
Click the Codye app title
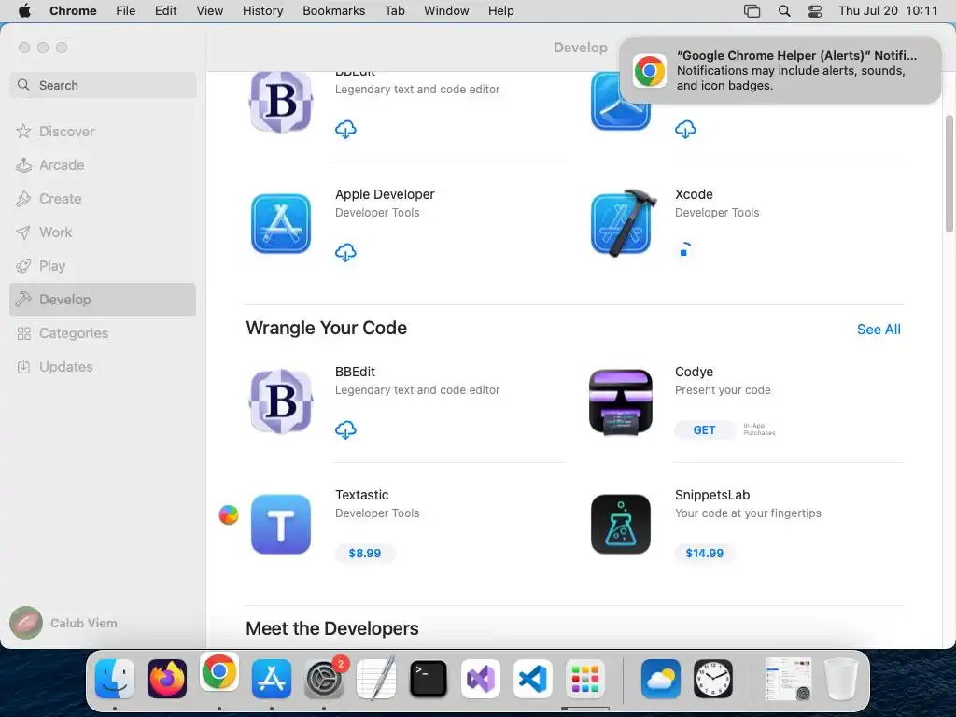694,372
